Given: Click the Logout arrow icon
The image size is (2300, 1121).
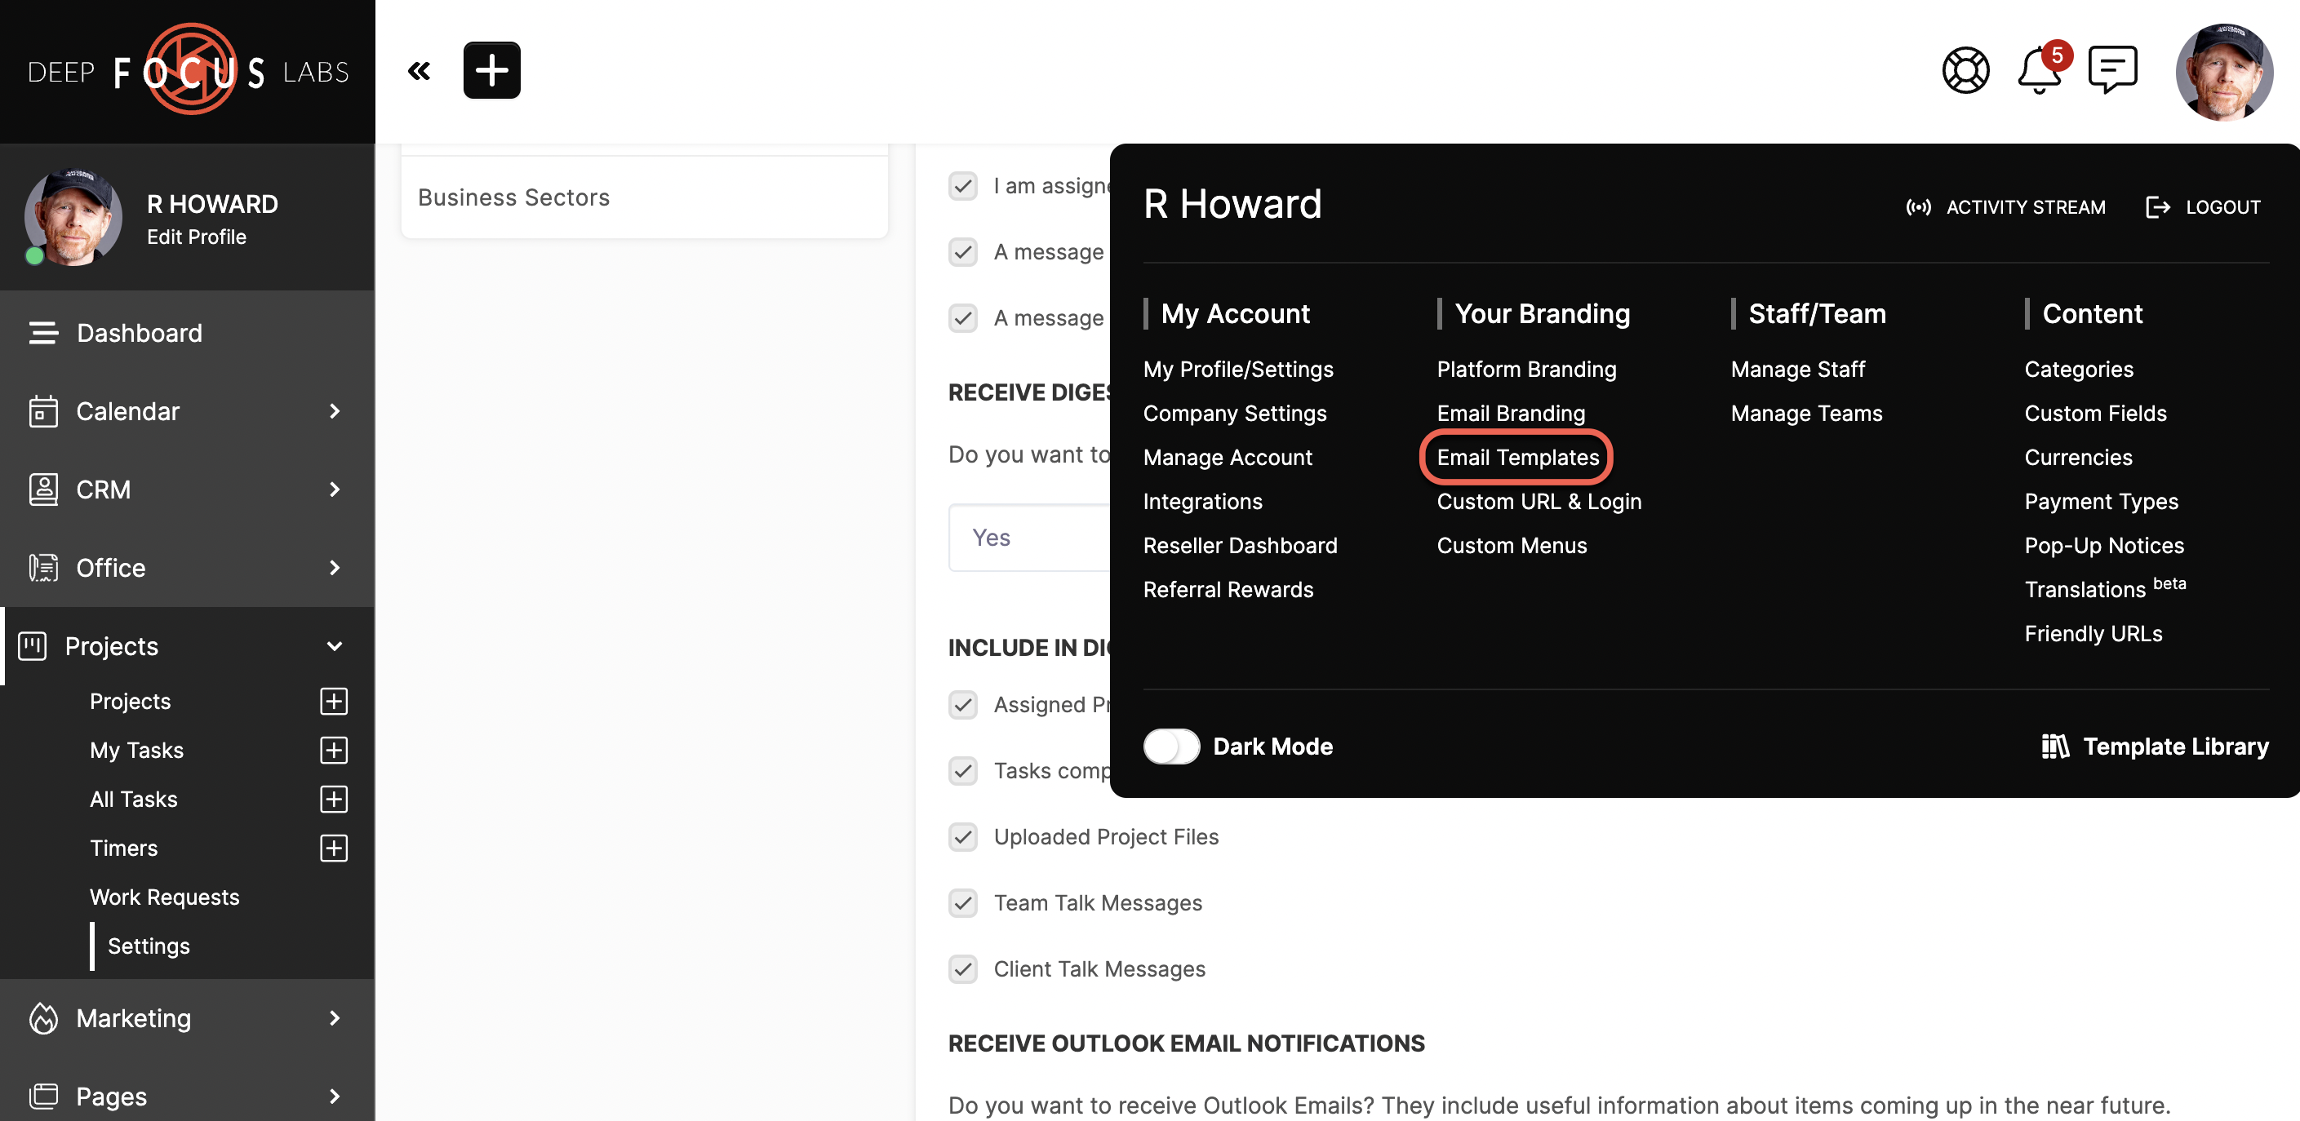Looking at the screenshot, I should click(2157, 207).
